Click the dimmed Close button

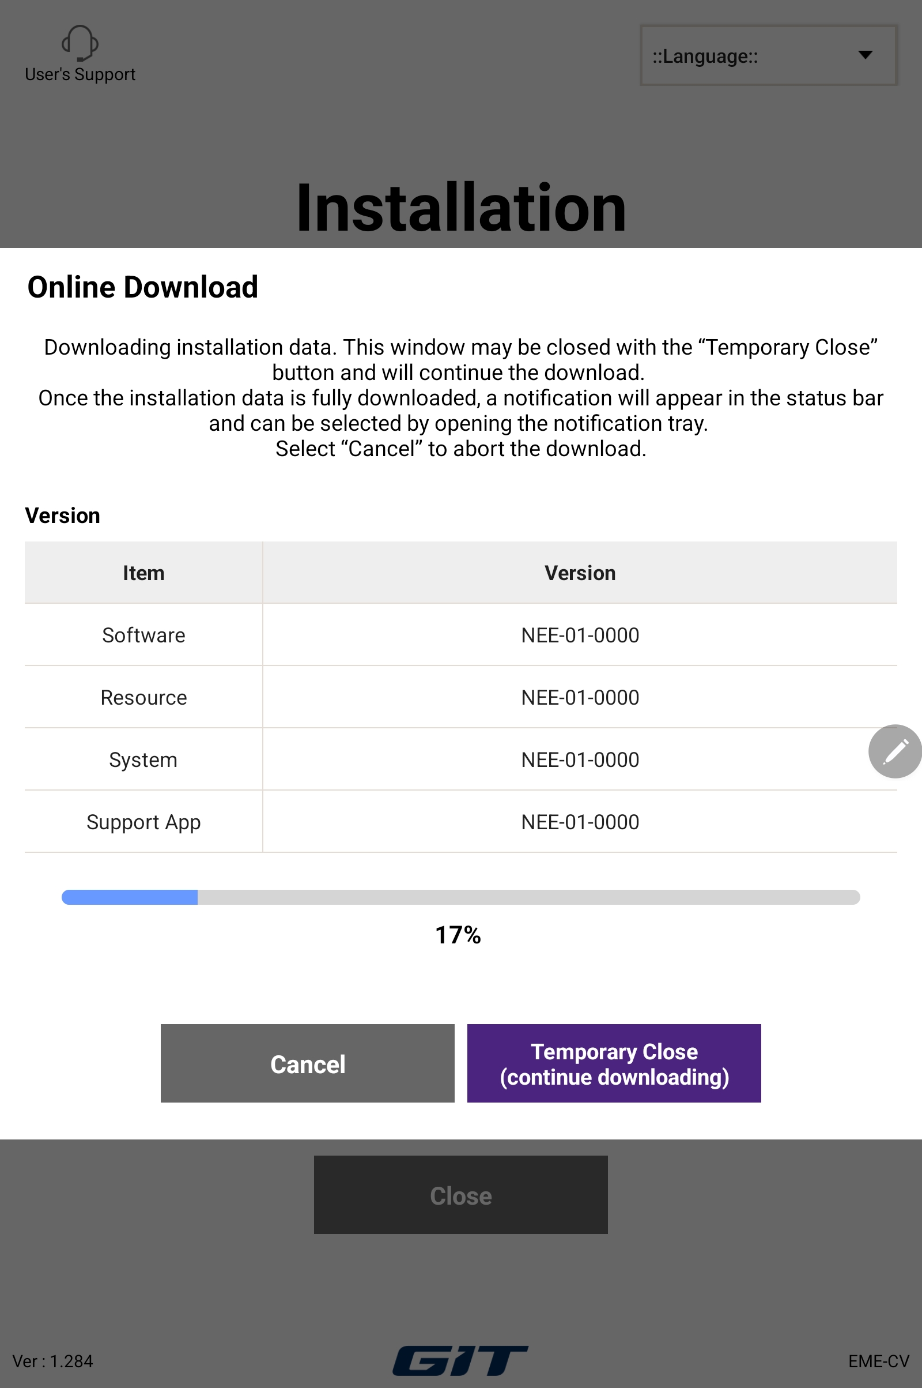[x=460, y=1195]
